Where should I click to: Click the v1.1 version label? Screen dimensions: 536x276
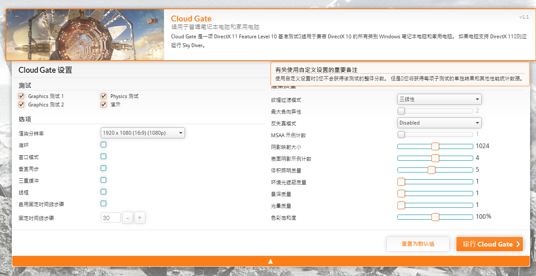[524, 17]
